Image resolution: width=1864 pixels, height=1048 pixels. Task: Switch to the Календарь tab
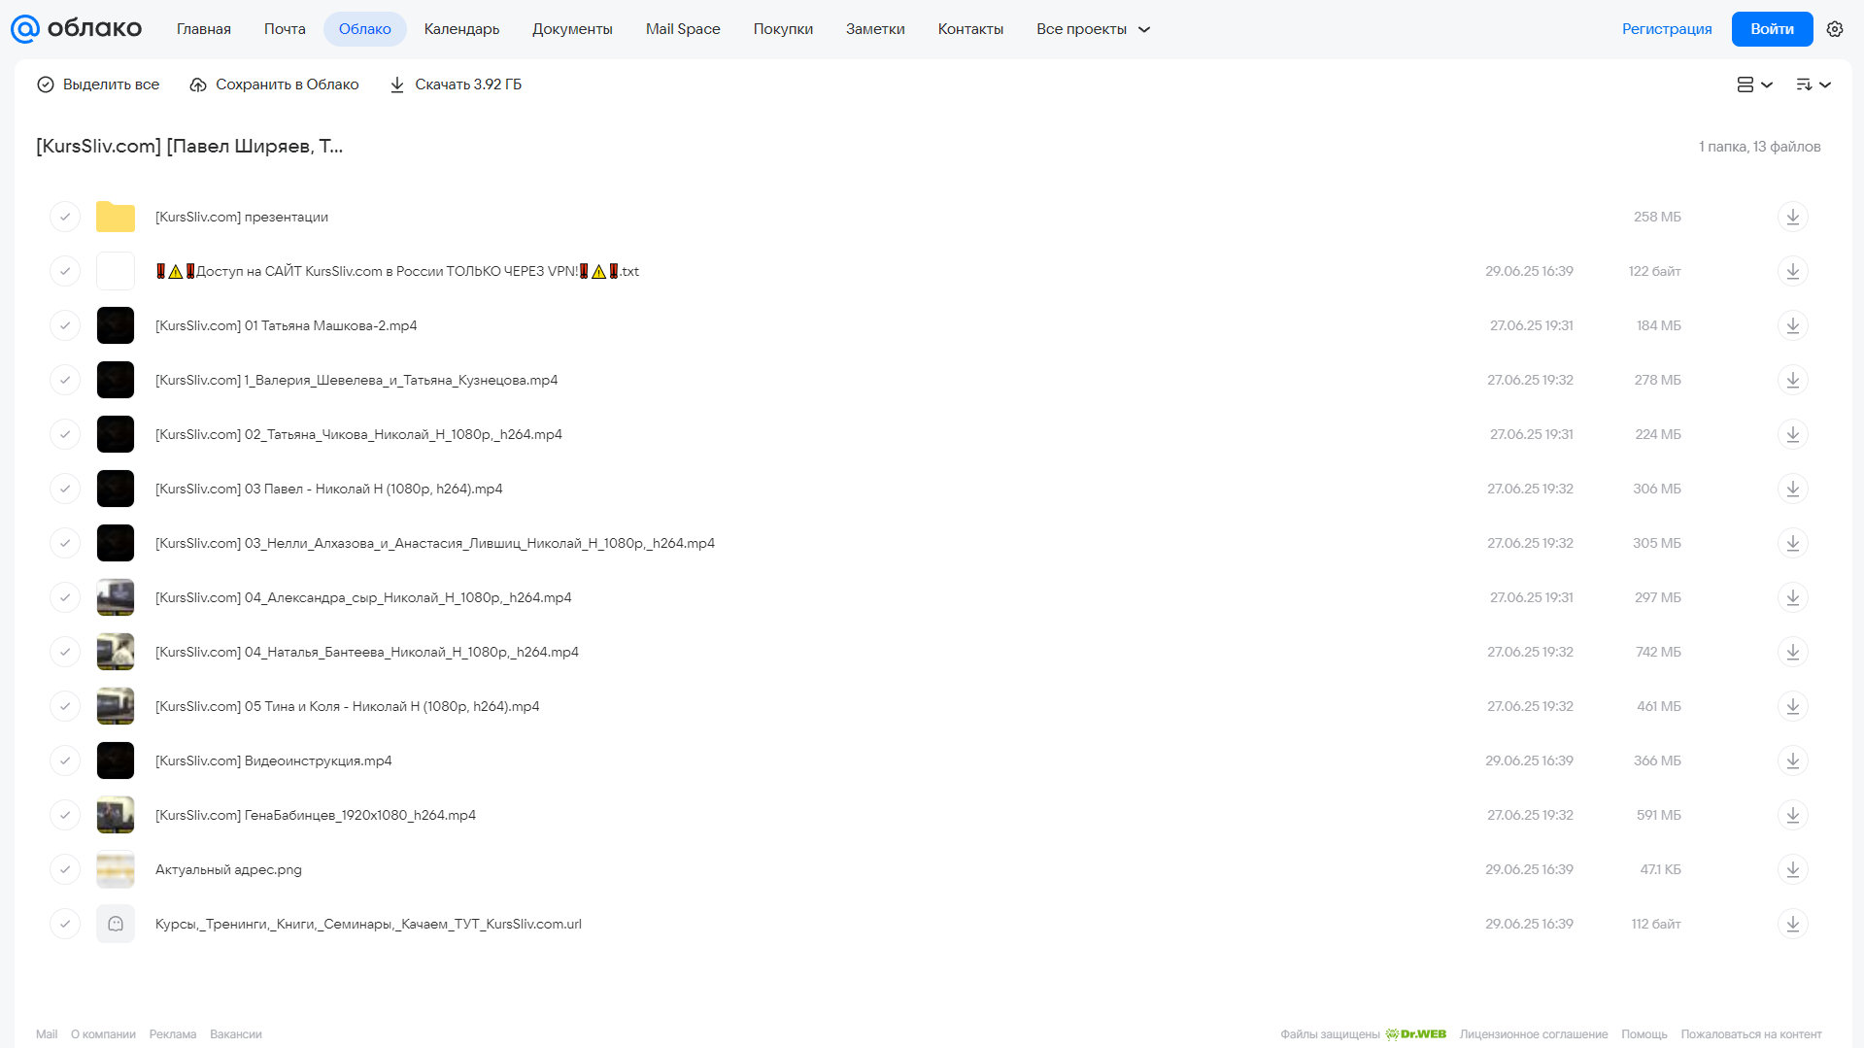point(461,29)
